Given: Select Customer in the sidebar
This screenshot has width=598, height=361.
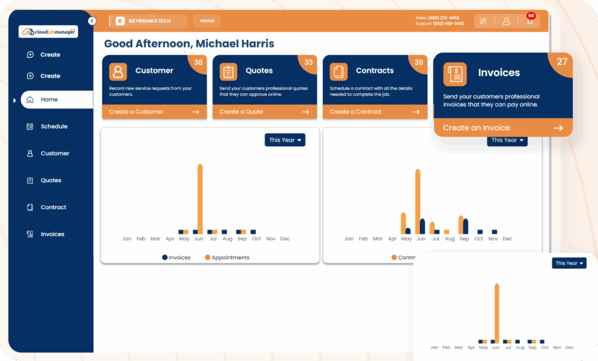Looking at the screenshot, I should [55, 154].
